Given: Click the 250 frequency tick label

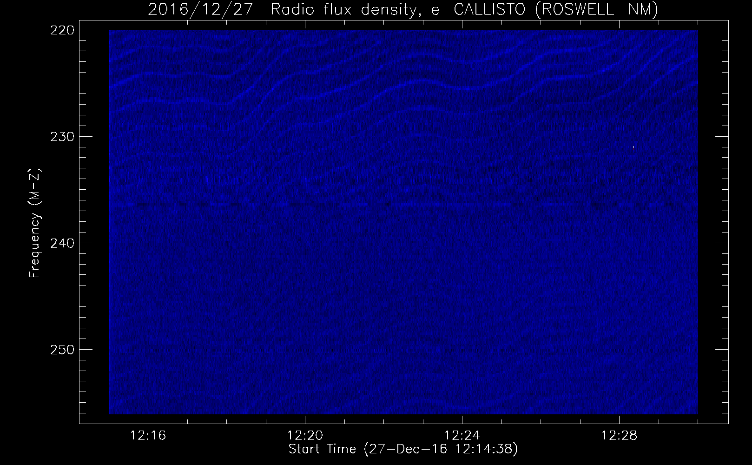Looking at the screenshot, I should 61,349.
